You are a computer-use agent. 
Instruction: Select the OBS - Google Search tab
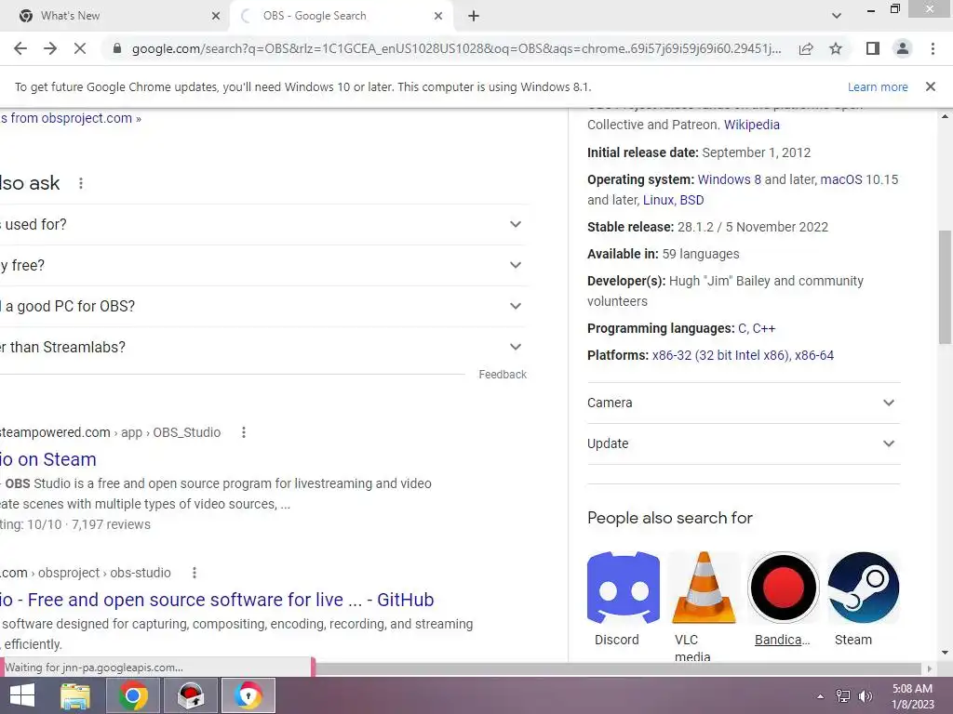341,16
